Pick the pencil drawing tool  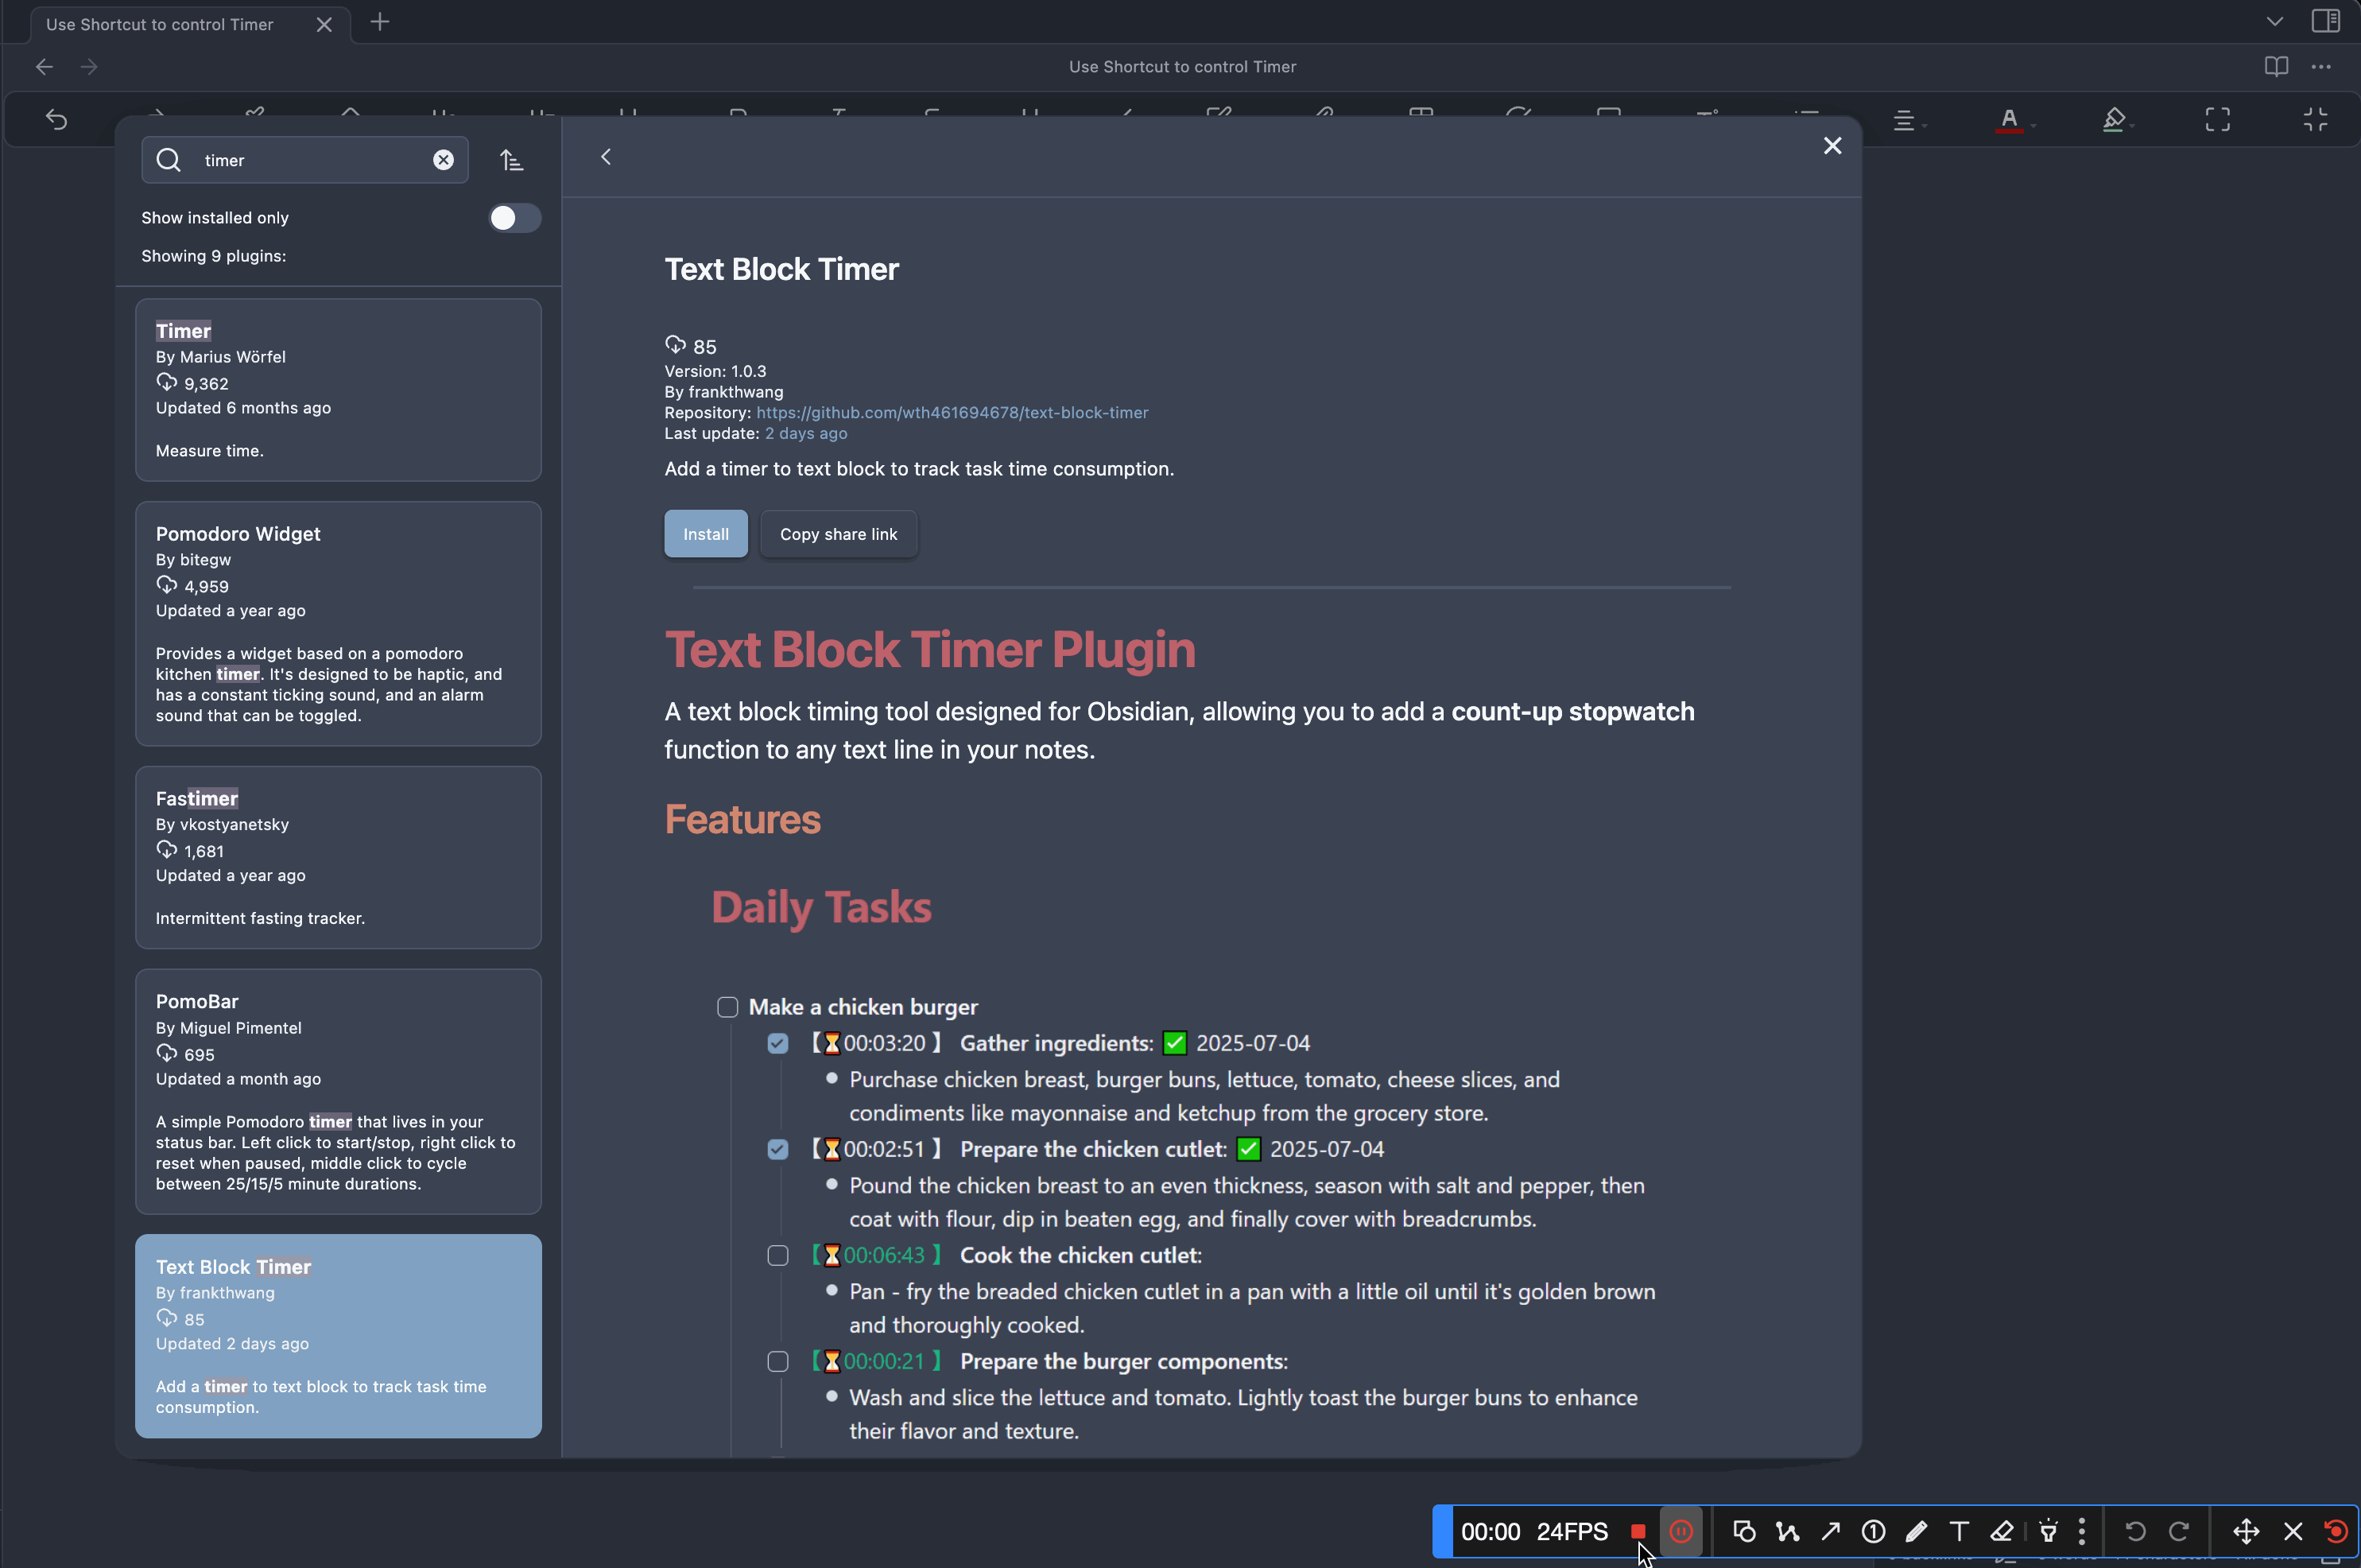click(1915, 1531)
